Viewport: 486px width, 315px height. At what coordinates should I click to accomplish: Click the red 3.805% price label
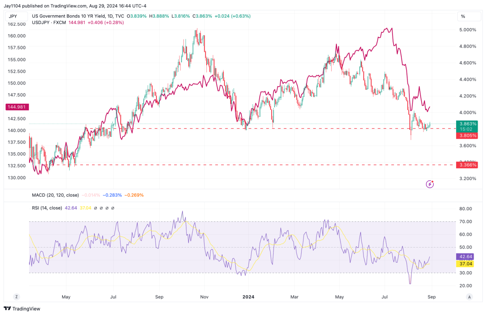click(468, 136)
